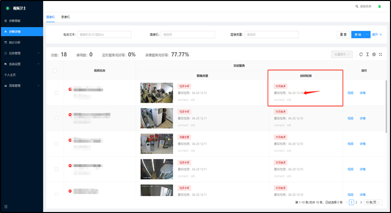Open the green shield user icon
The width and height of the screenshot is (391, 213).
380,6
